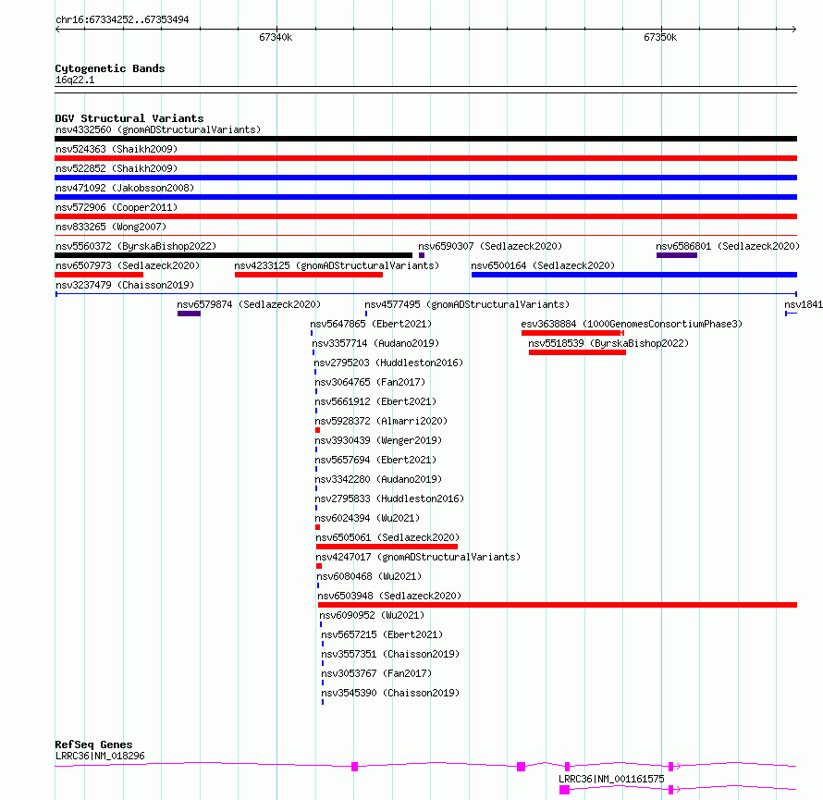
Task: Open nsv471092 (Jakobsson2008) label
Action: [x=125, y=188]
